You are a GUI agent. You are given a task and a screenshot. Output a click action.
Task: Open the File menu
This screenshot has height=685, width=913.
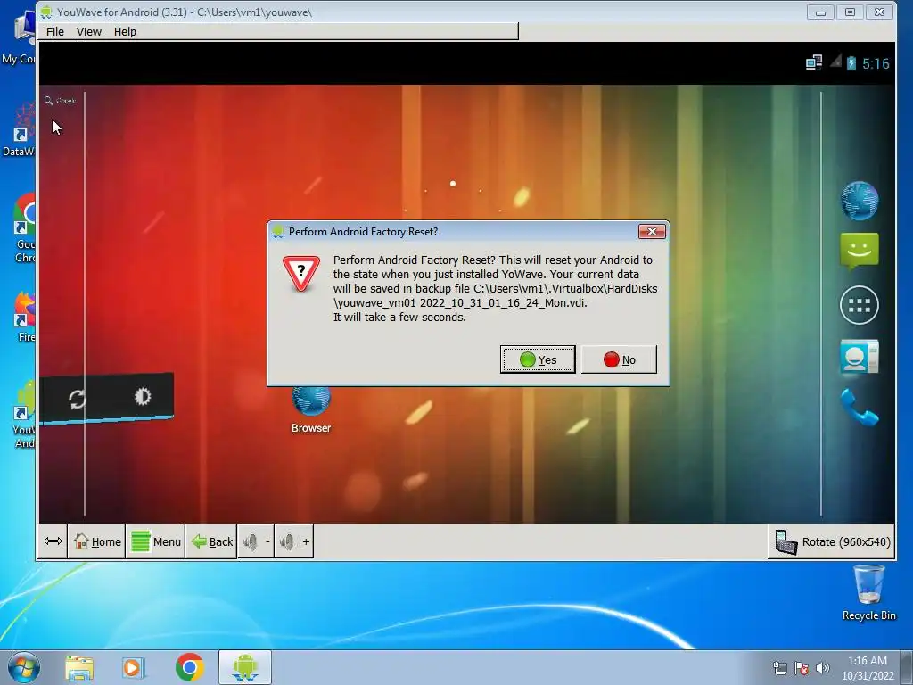[54, 31]
